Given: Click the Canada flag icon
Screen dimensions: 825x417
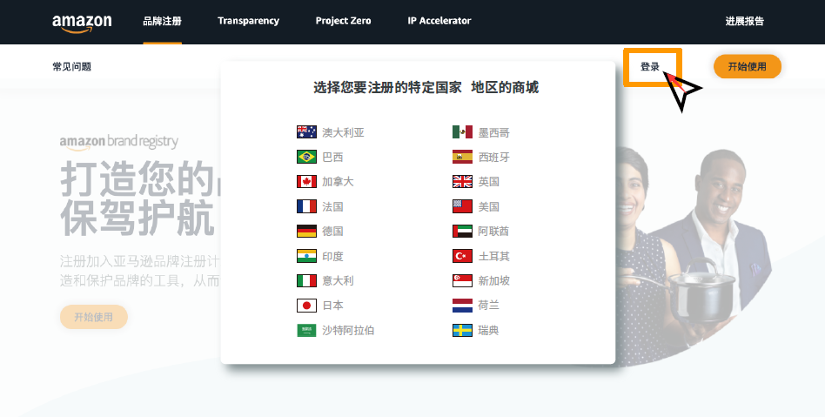Looking at the screenshot, I should [x=306, y=182].
